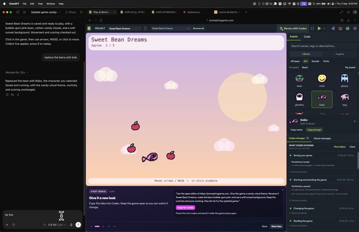Select the Library asset view

coord(306,54)
